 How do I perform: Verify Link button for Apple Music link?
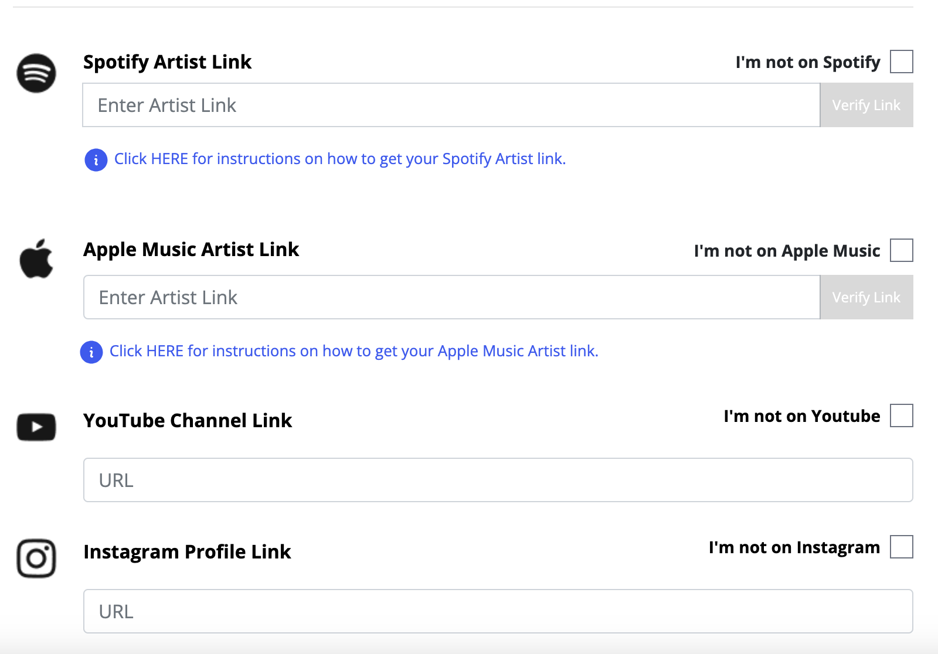pyautogui.click(x=866, y=297)
